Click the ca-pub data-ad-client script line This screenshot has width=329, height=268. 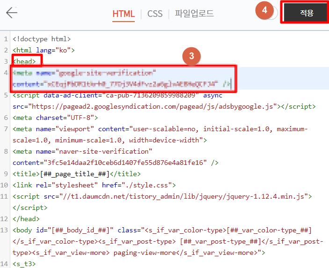coord(117,96)
